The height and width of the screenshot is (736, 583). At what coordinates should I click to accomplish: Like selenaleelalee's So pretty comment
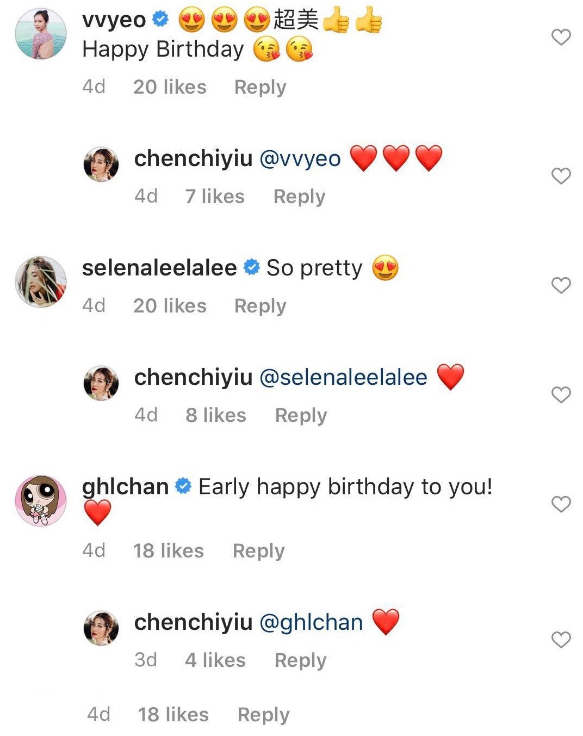point(561,285)
